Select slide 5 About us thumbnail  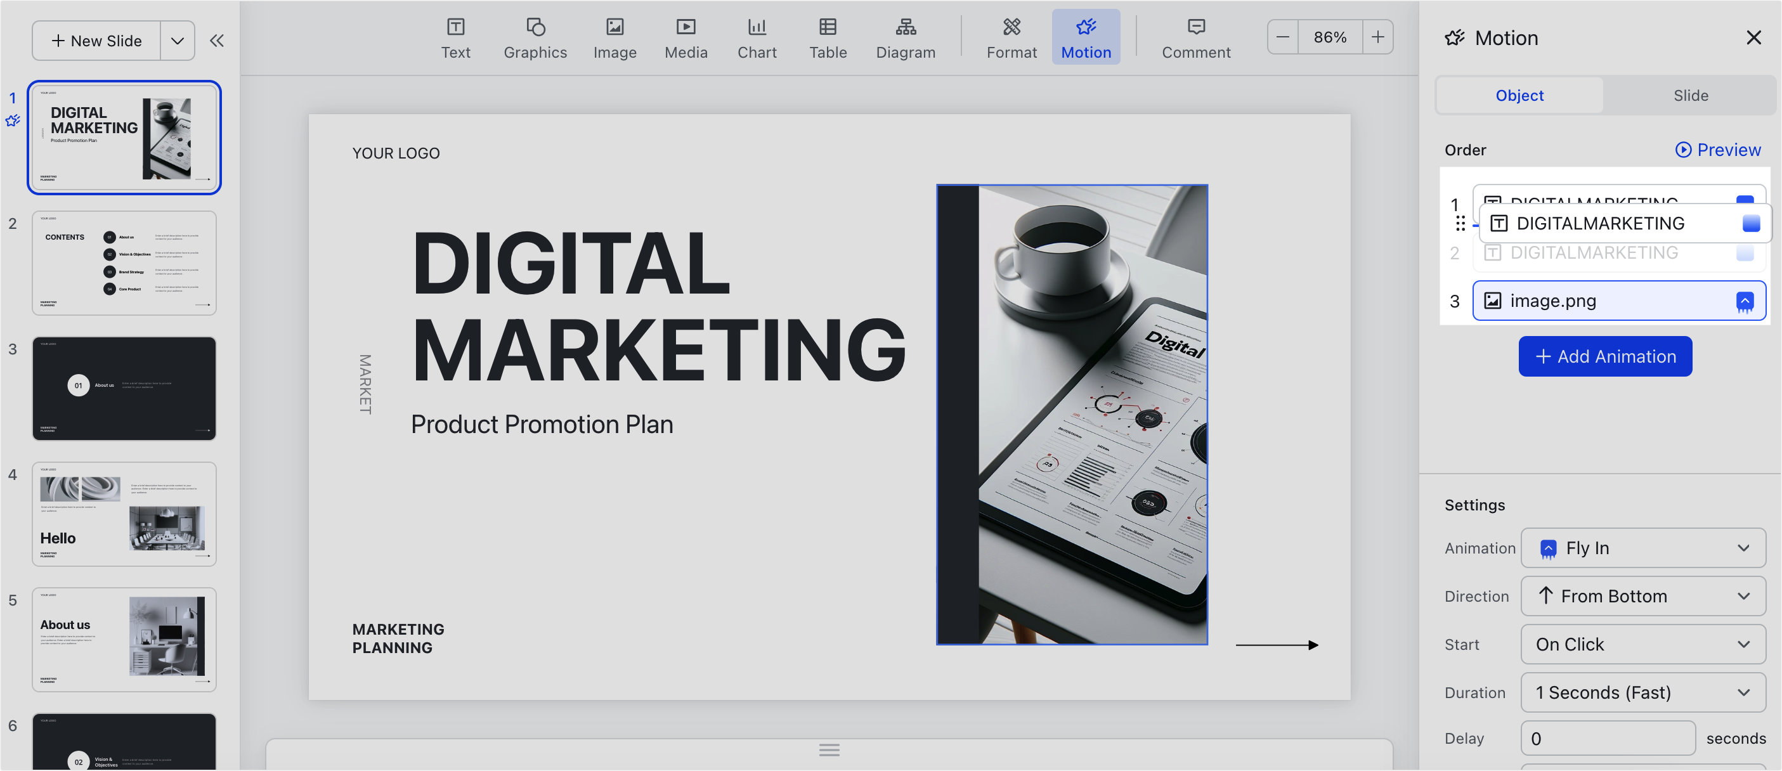pos(124,640)
